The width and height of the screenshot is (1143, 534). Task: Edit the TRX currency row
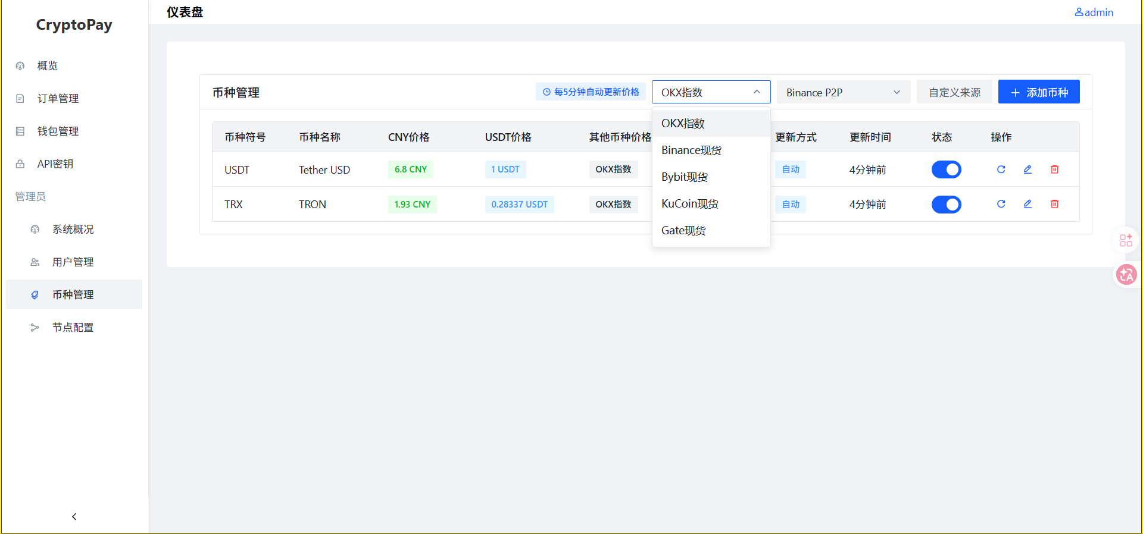pyautogui.click(x=1028, y=204)
